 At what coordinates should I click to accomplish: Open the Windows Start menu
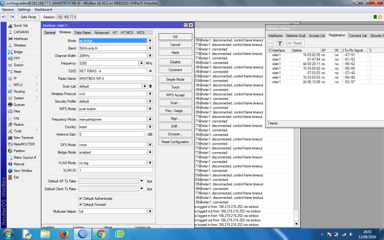click(8, 234)
